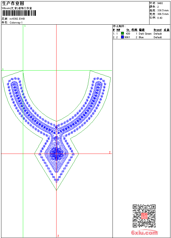Click the St. column header

tap(128, 30)
